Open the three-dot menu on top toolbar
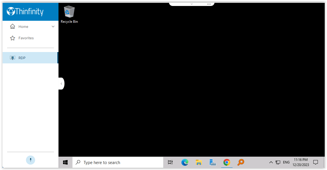327x170 pixels. 209,4
